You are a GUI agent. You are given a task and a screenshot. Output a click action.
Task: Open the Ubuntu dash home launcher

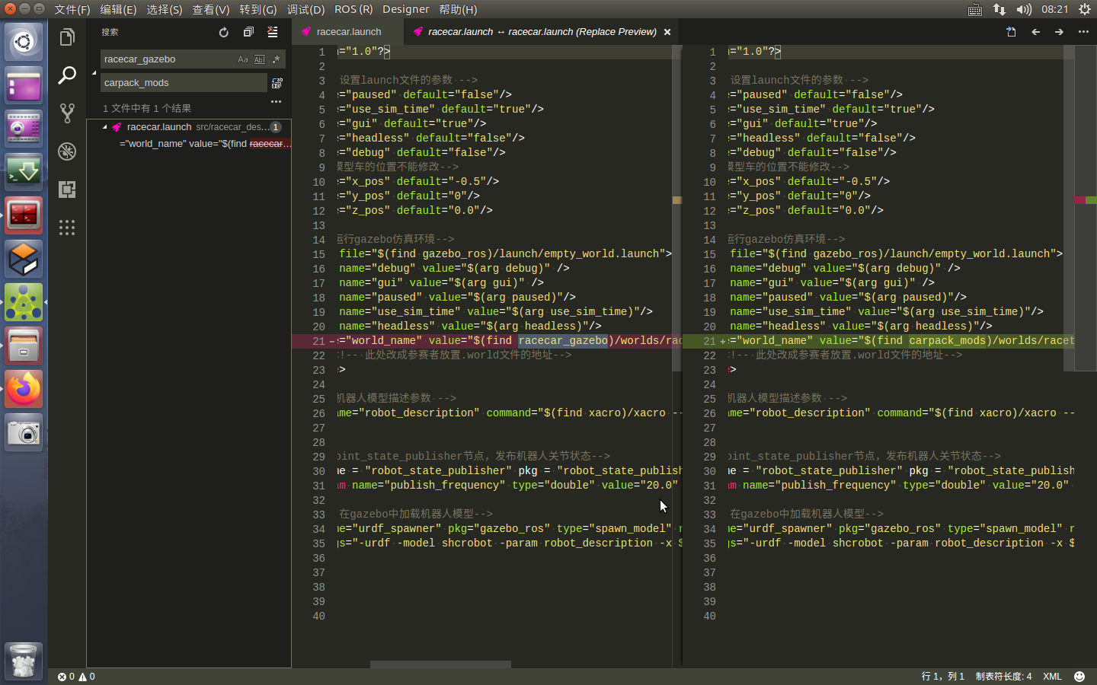click(24, 42)
